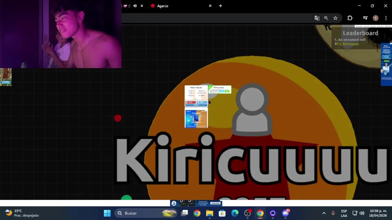
Task: Open the first Chrome icon in taskbar
Action: 197,213
